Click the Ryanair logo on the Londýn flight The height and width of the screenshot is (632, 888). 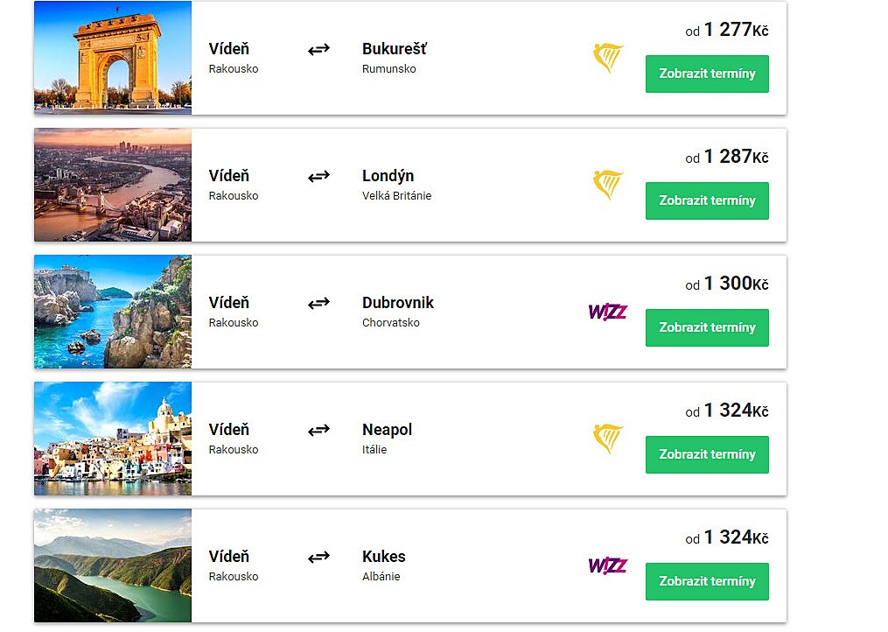click(608, 186)
